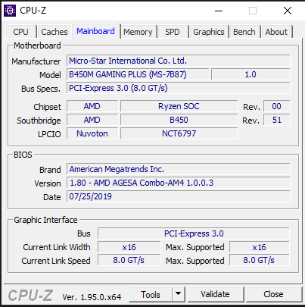Image resolution: width=305 pixels, height=307 pixels.
Task: Select Bus Specs PCI-Express 3.0 (8.0 GT/s) value
Action: pyautogui.click(x=179, y=88)
